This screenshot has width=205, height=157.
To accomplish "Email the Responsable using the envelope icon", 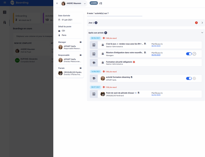I will point(81,55).
